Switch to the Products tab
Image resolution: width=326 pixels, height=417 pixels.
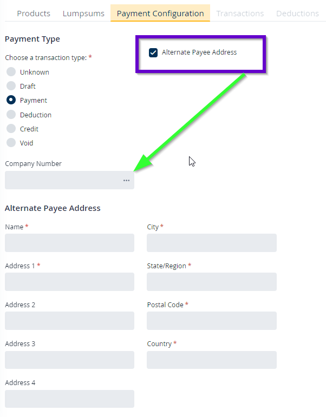(x=34, y=14)
